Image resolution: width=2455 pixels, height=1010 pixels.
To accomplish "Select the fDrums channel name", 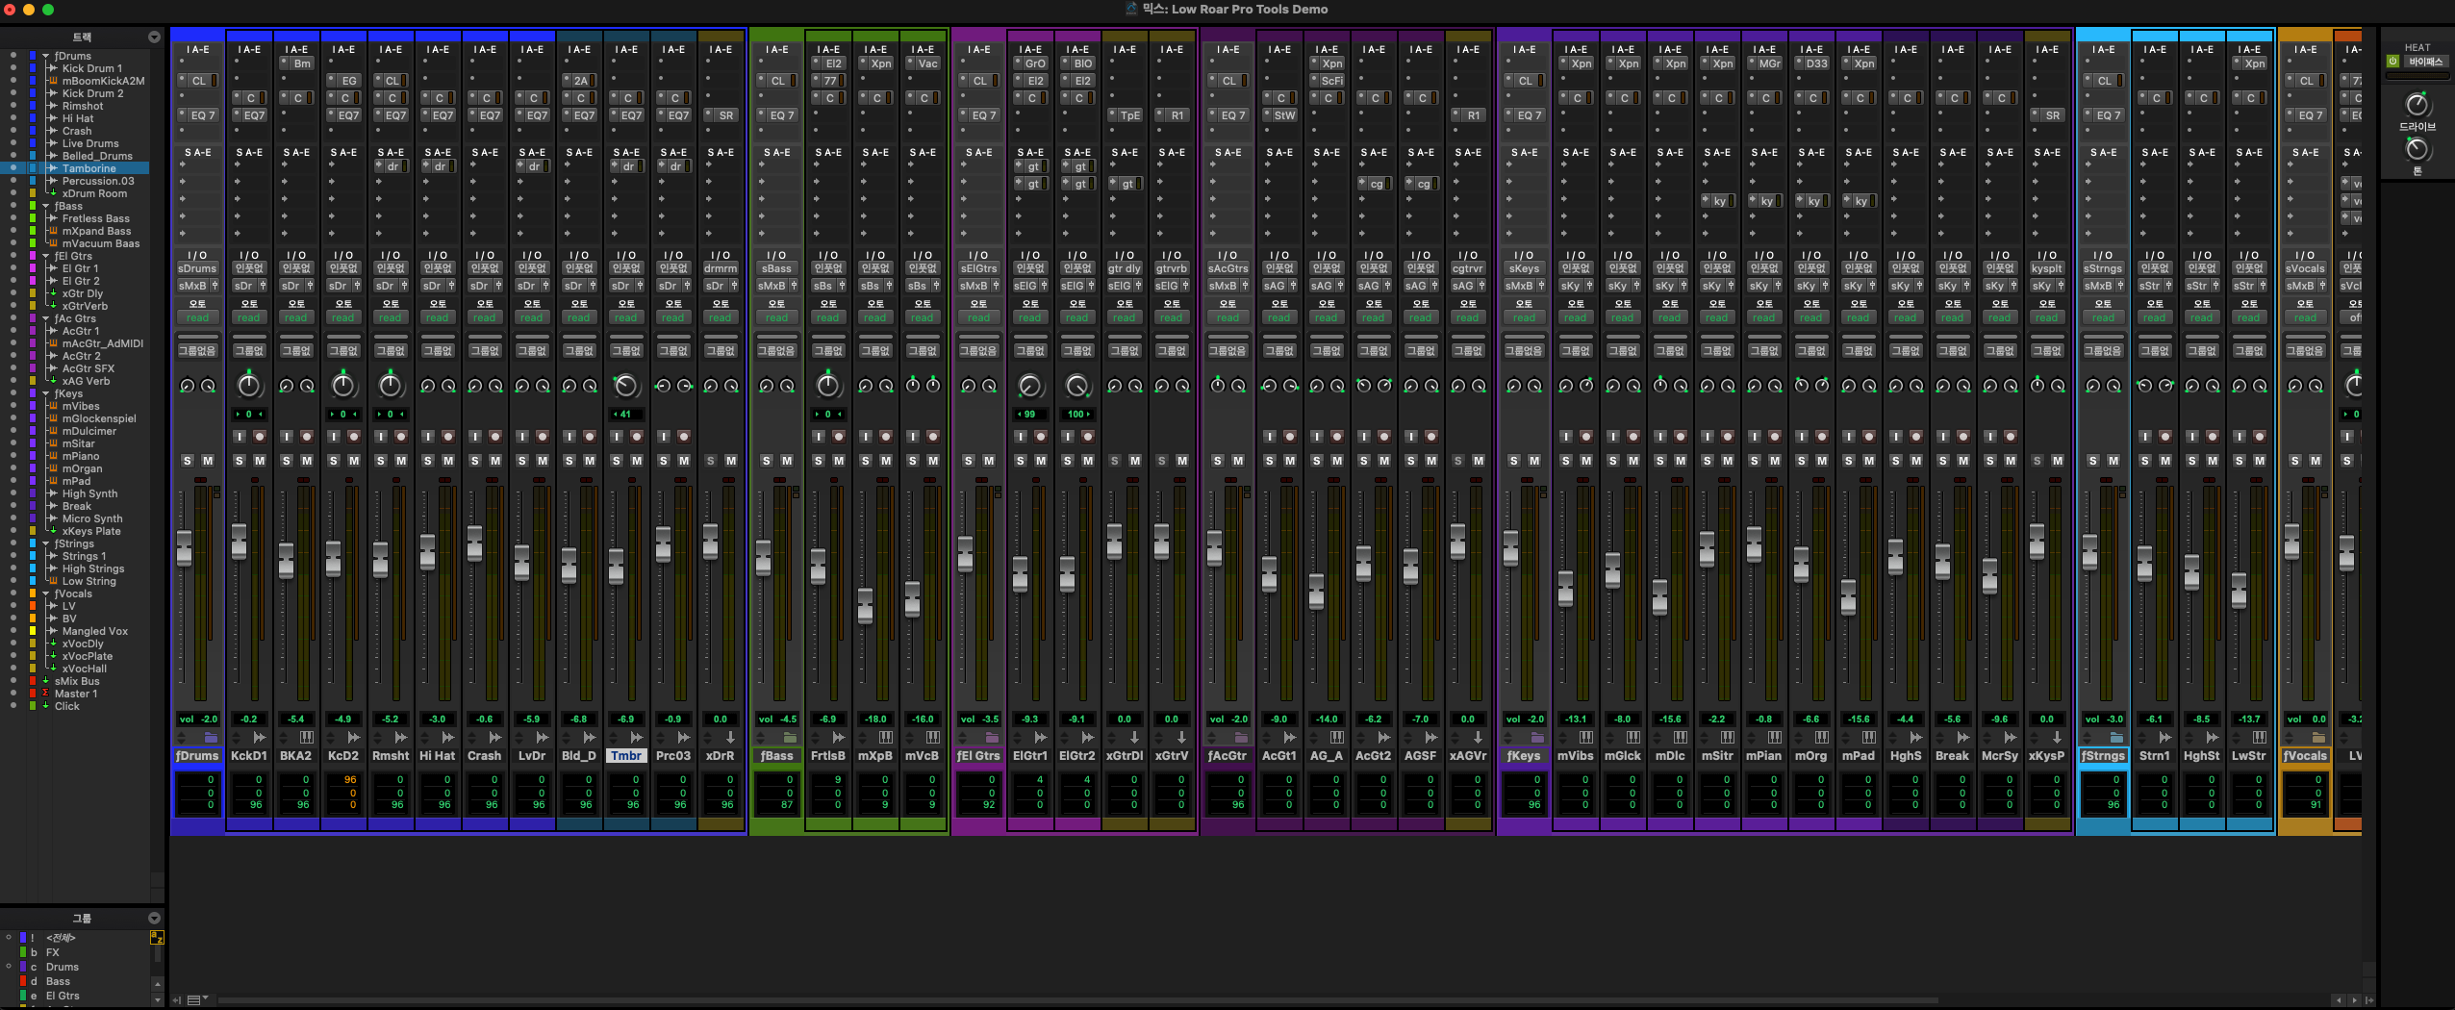I will coord(197,756).
